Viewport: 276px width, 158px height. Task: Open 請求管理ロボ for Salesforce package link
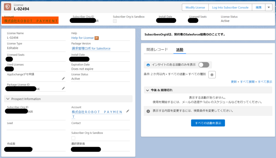91,49
